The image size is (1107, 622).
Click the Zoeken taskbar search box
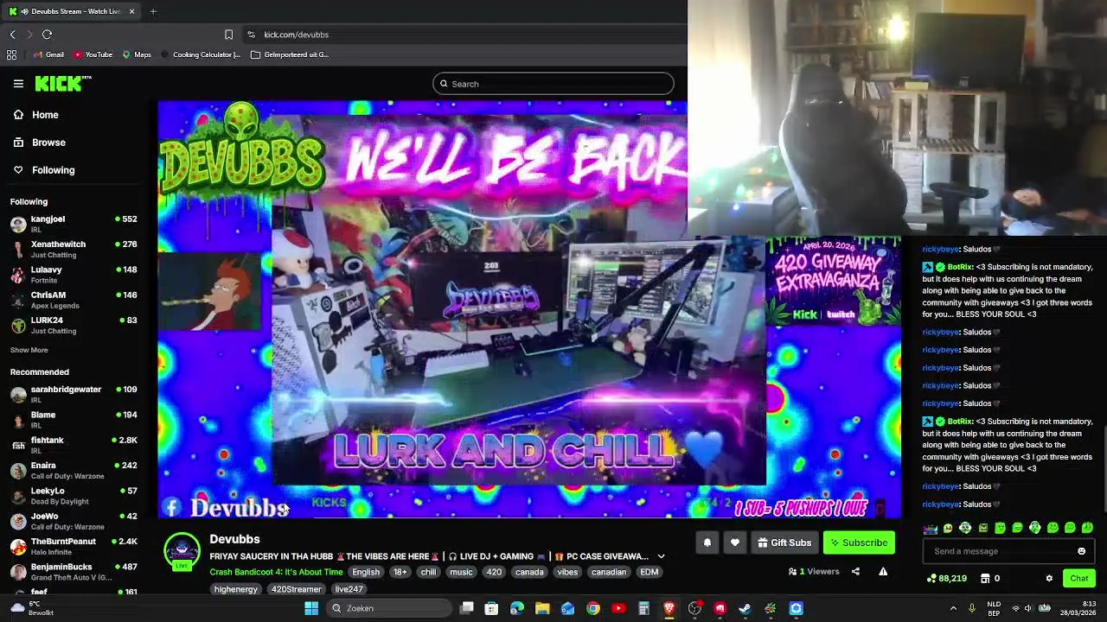point(387,608)
